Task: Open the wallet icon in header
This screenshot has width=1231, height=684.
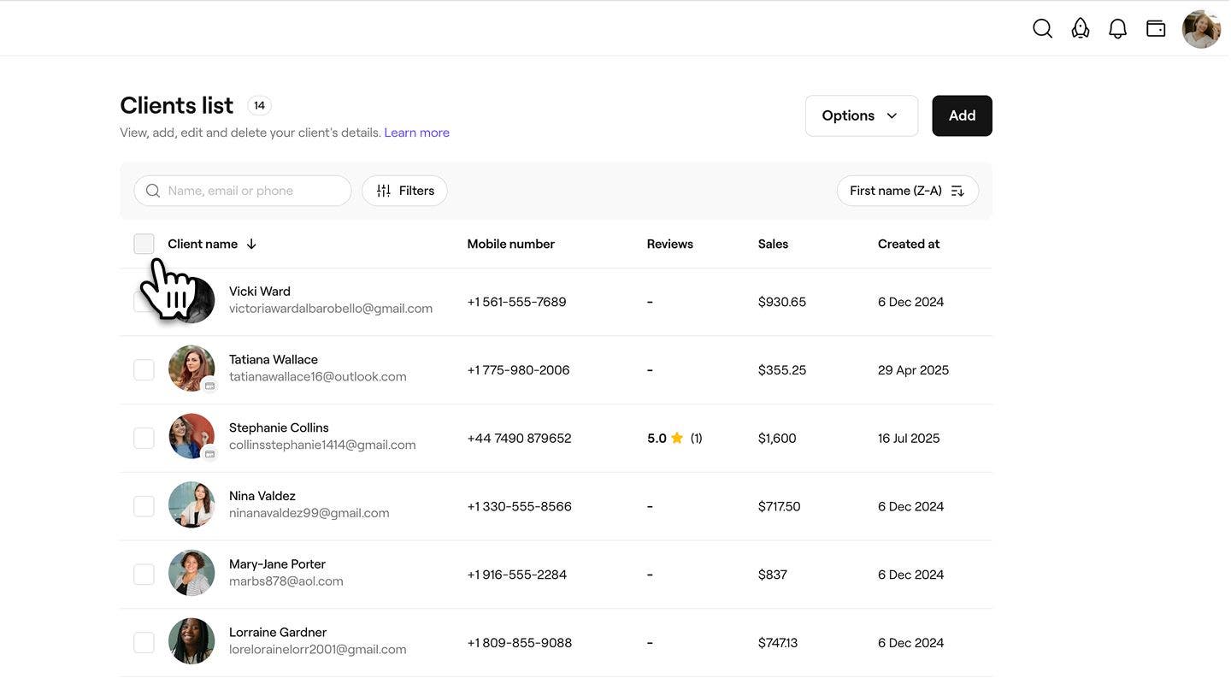Action: tap(1156, 28)
